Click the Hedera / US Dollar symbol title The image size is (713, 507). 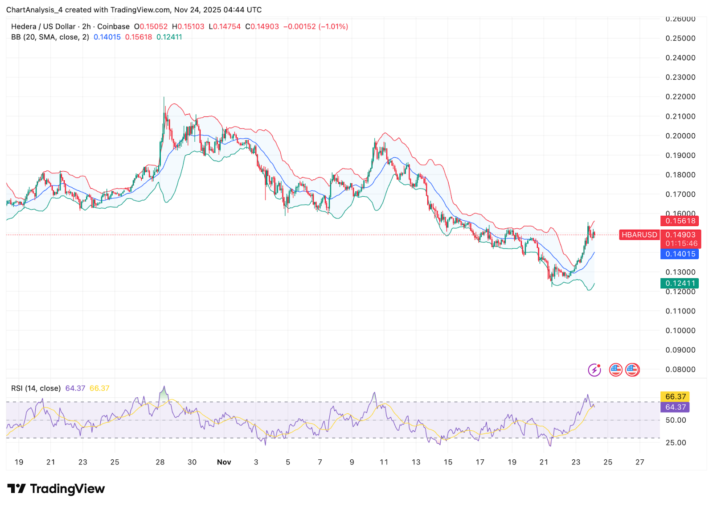click(43, 27)
